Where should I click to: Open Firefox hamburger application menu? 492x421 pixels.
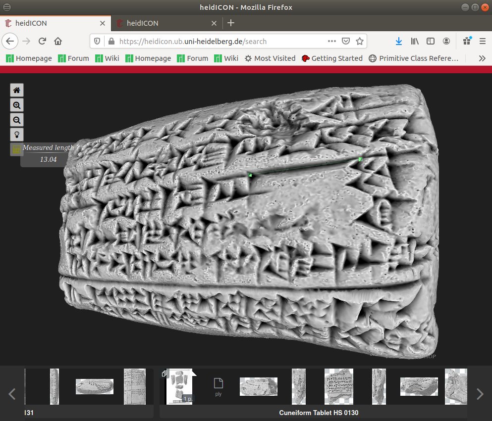[x=483, y=41]
